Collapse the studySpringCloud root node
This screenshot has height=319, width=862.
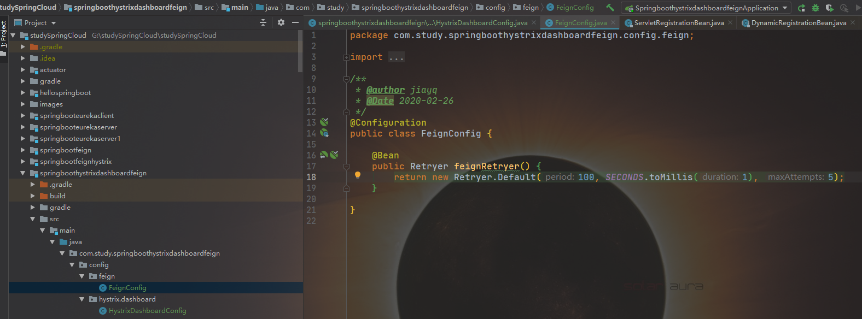13,36
